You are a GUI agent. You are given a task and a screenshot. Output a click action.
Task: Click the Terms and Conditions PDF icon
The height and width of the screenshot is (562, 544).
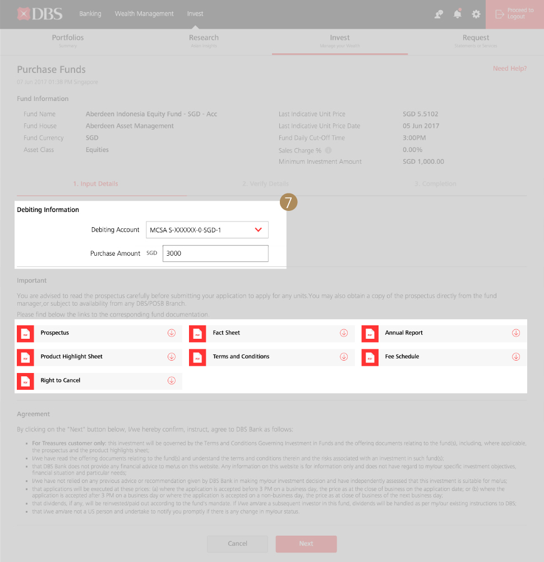click(x=197, y=357)
